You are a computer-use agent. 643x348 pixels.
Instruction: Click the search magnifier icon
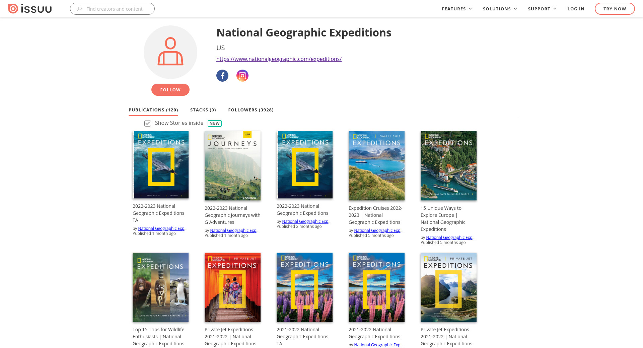79,9
